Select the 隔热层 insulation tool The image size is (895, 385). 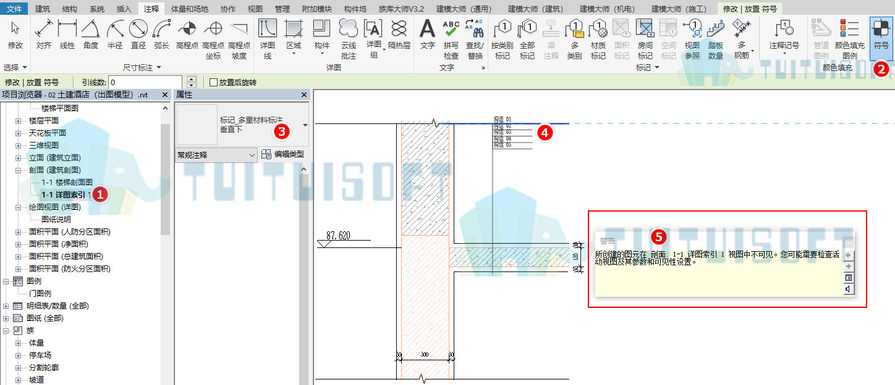[399, 35]
